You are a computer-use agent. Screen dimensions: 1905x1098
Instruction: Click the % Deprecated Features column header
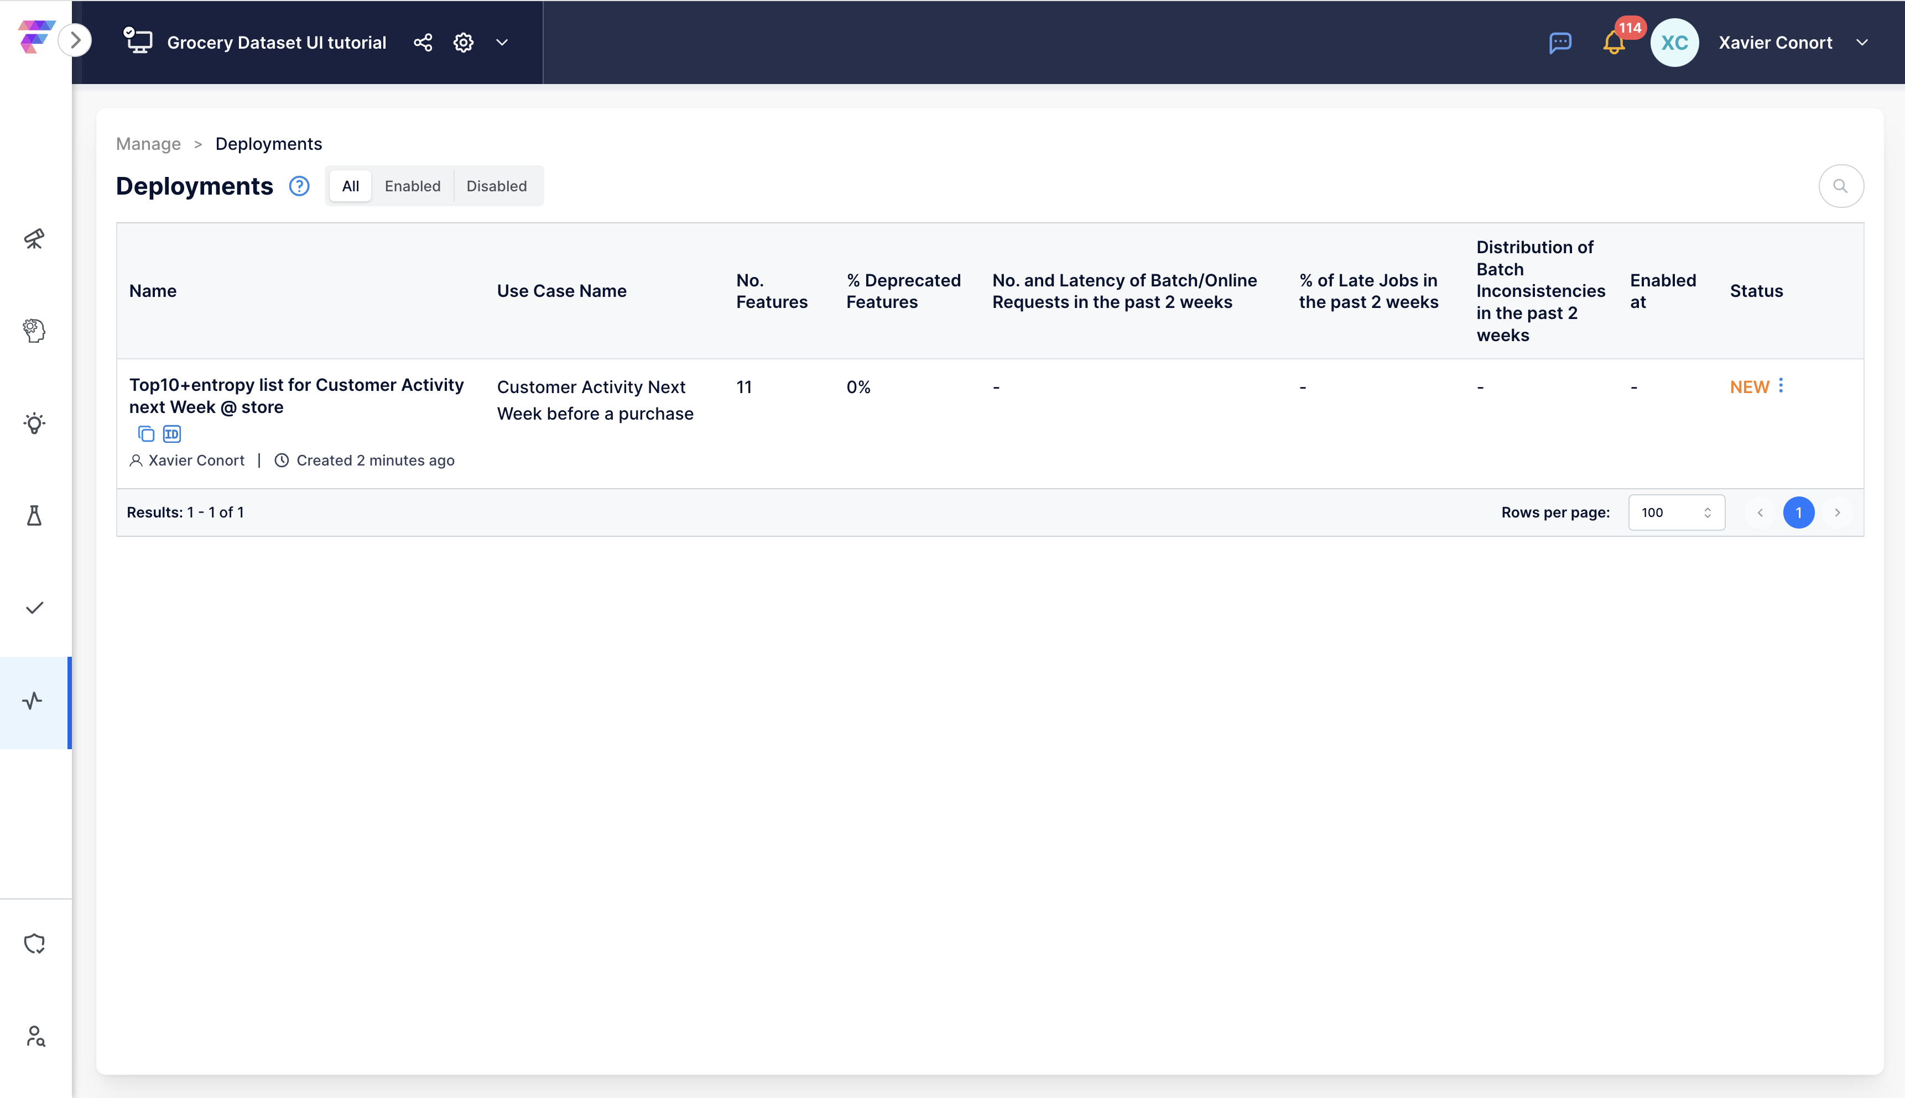903,291
